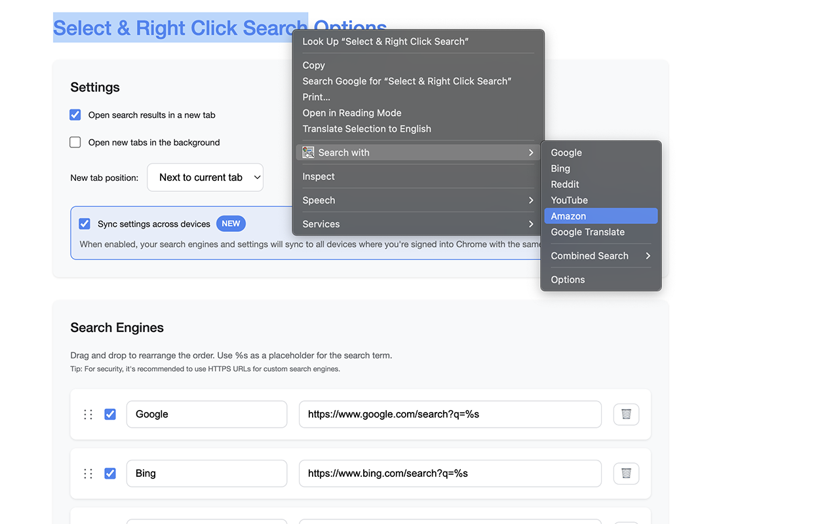Uncheck Sync settings across devices
Image resolution: width=839 pixels, height=524 pixels.
click(85, 223)
